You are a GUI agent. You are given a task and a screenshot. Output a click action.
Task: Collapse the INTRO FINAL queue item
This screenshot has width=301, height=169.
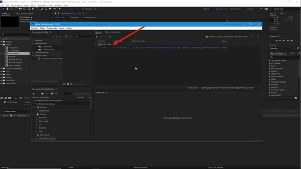(95, 44)
